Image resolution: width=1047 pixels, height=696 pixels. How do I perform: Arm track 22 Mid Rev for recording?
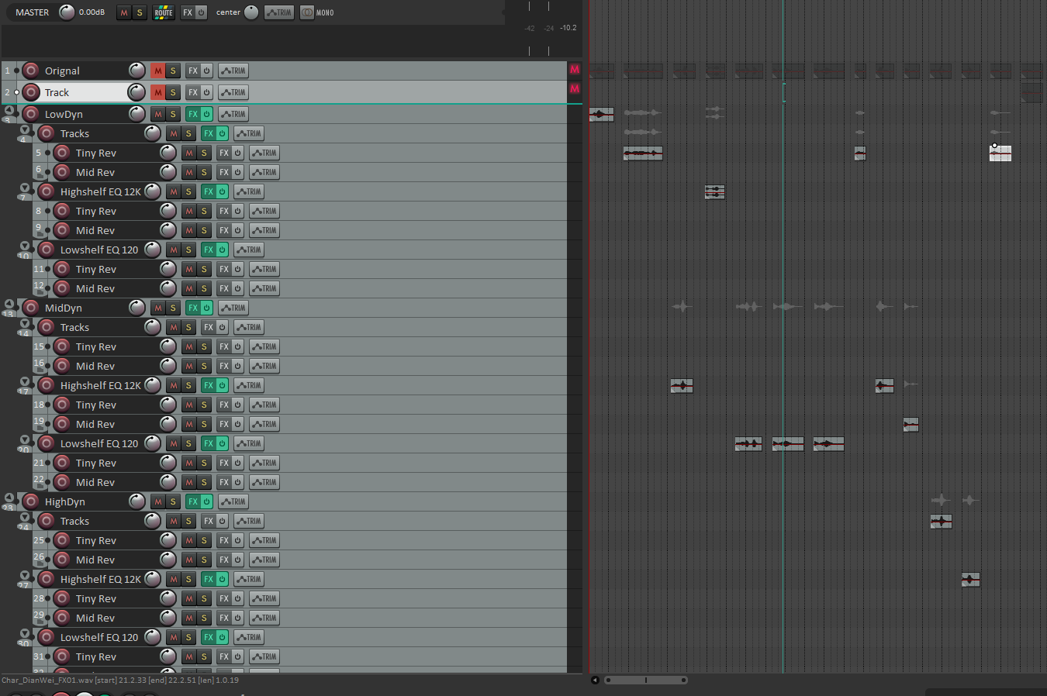[x=62, y=482]
